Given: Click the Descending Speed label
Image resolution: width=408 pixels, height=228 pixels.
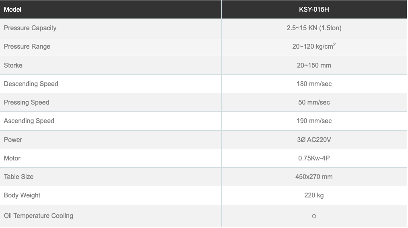Looking at the screenshot, I should pyautogui.click(x=31, y=84).
